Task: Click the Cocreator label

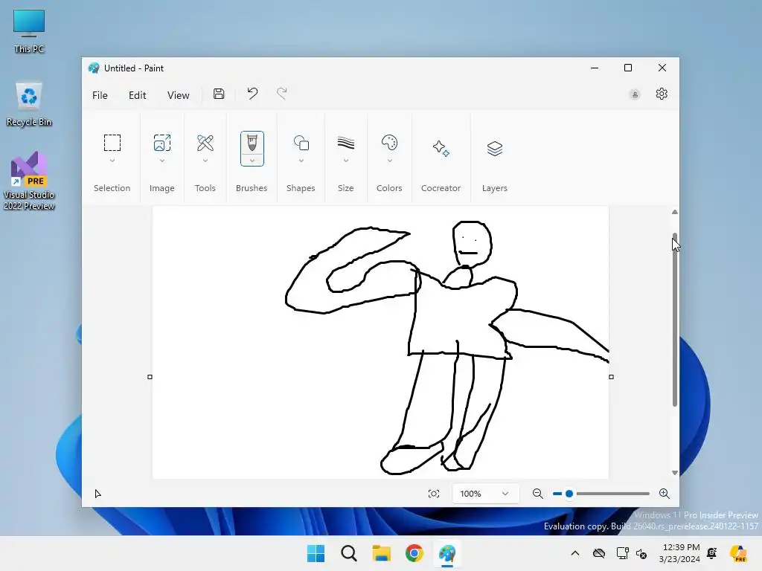Action: pos(441,188)
